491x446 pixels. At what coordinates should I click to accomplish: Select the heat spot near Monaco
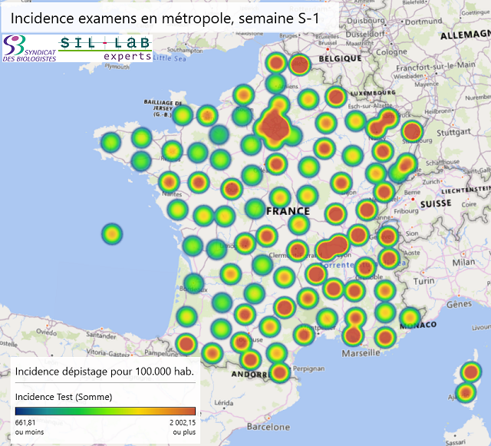409,318
